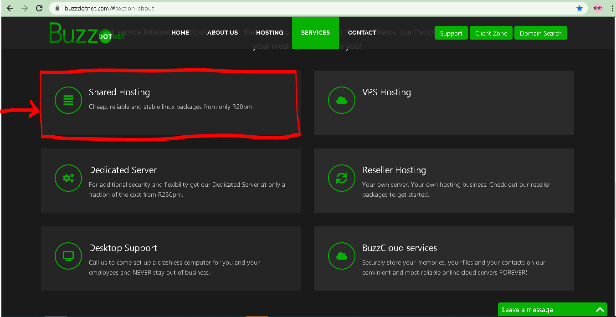Open the Client Zone button

(491, 33)
